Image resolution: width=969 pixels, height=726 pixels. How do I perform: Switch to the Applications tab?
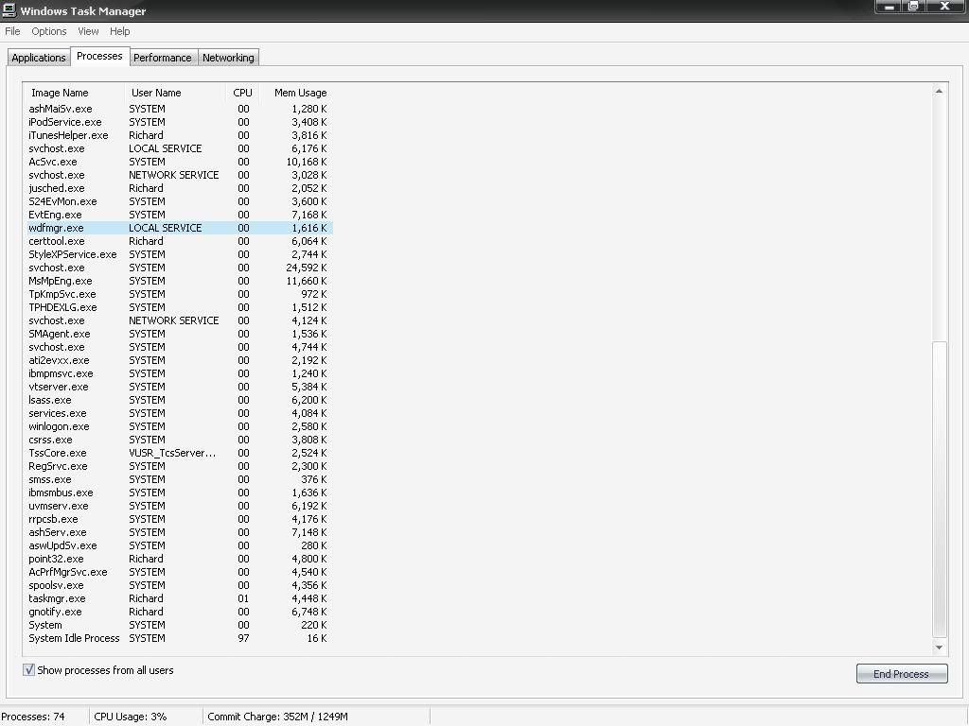39,58
